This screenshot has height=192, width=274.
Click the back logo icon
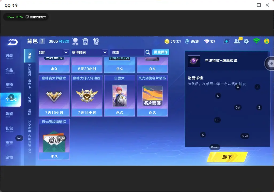12,42
